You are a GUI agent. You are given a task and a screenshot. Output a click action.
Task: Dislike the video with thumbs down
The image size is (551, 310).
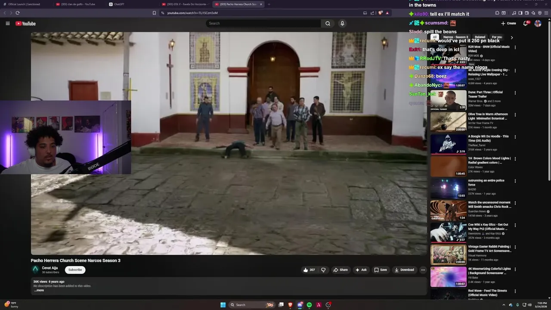pyautogui.click(x=323, y=270)
